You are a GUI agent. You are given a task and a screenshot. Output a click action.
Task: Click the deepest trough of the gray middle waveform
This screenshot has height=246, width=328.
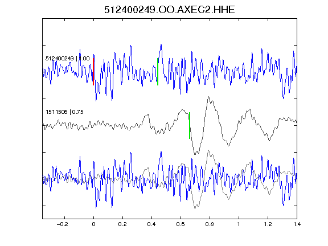(x=195, y=154)
